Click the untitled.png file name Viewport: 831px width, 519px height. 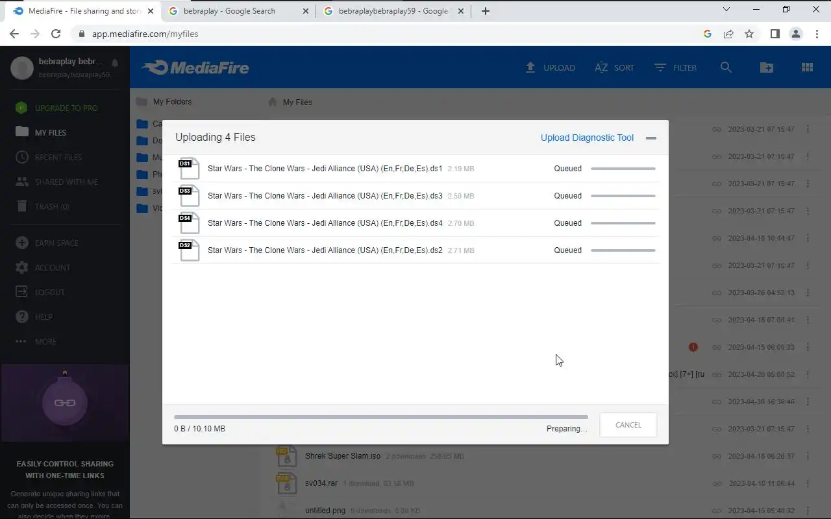[x=325, y=511]
